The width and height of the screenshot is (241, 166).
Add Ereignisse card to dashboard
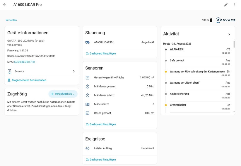coord(101,160)
